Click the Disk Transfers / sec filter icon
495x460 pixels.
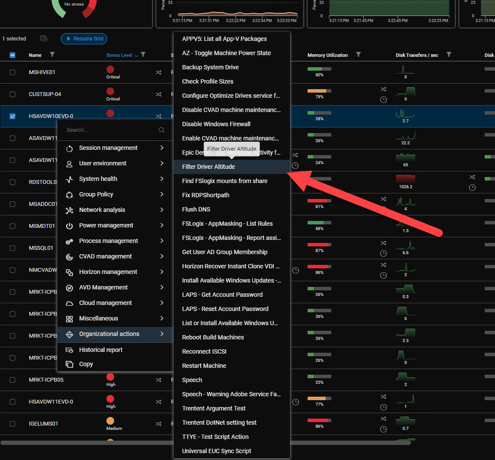(449, 55)
